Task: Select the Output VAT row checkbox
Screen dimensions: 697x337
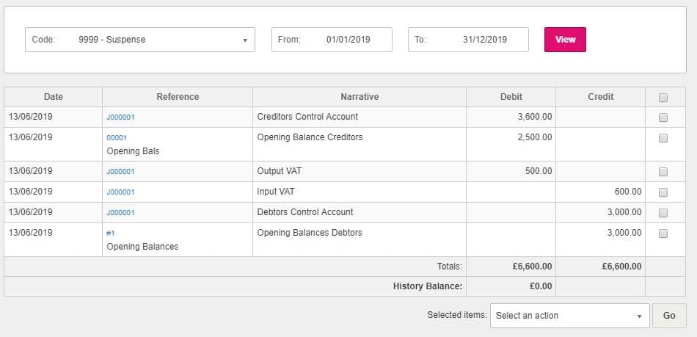Action: (x=663, y=172)
